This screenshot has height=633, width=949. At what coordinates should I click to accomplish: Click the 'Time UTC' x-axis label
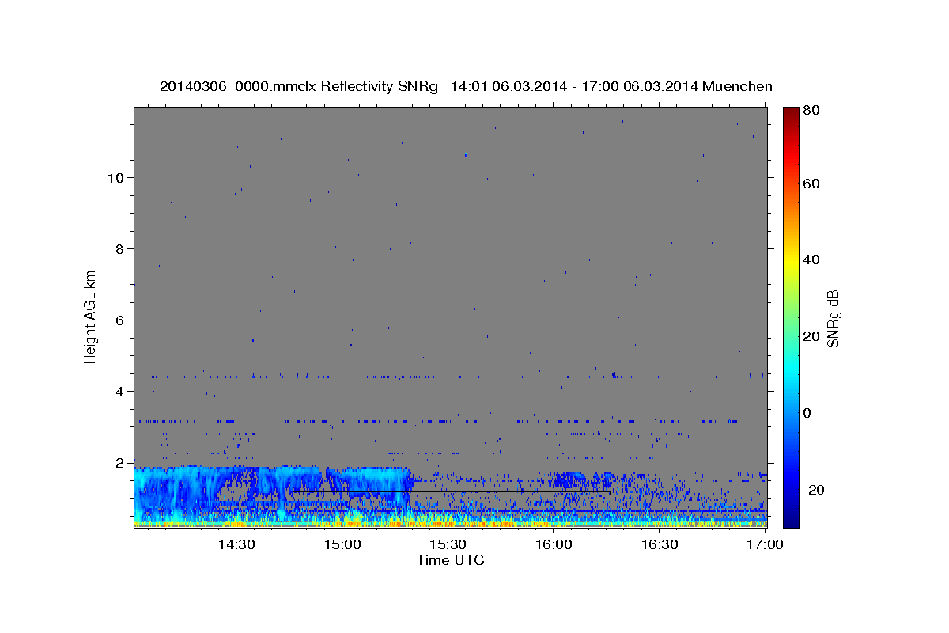pyautogui.click(x=450, y=560)
